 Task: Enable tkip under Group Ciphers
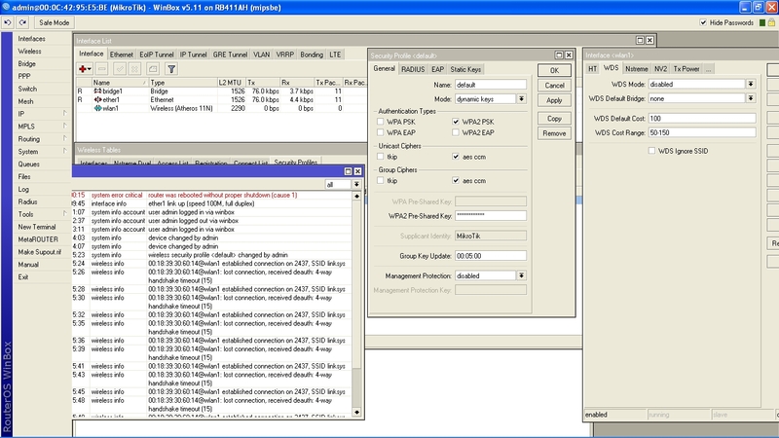coord(380,181)
